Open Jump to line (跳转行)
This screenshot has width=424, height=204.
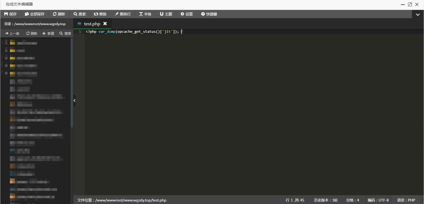[123, 14]
